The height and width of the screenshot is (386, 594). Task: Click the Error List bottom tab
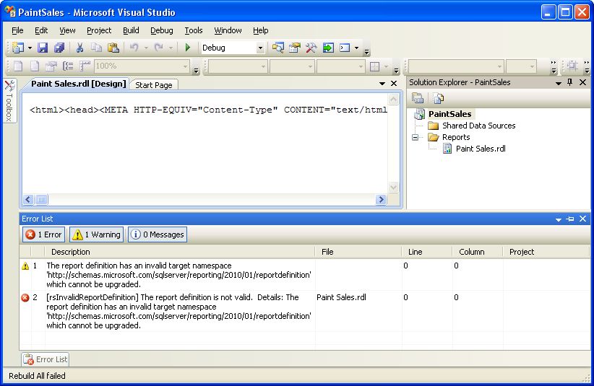coord(46,359)
